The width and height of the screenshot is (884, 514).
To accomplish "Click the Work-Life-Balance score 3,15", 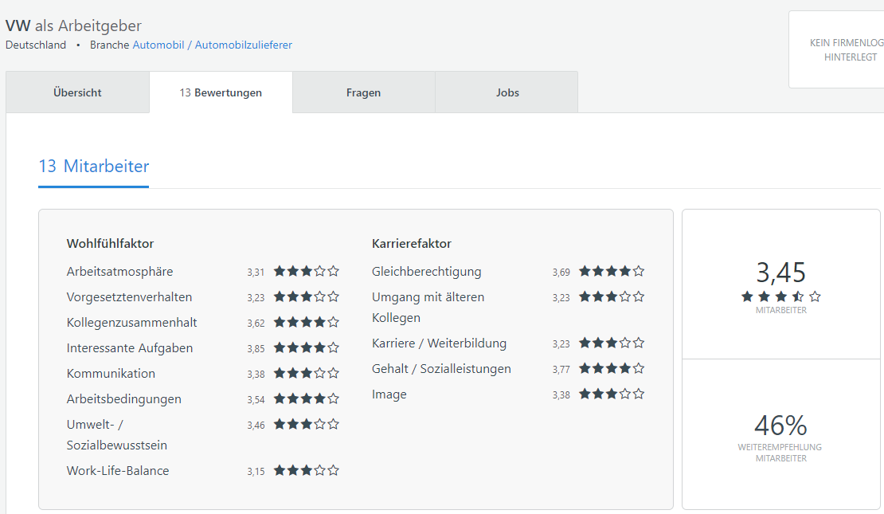I will click(x=256, y=472).
